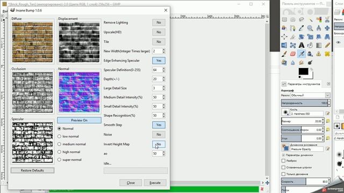This screenshot has width=344, height=193.
Task: Click Specular Definition spinner arrows
Action: [x=163, y=70]
